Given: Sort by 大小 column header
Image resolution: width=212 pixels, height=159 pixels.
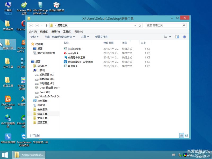Looking at the screenshot, I should click(145, 43).
